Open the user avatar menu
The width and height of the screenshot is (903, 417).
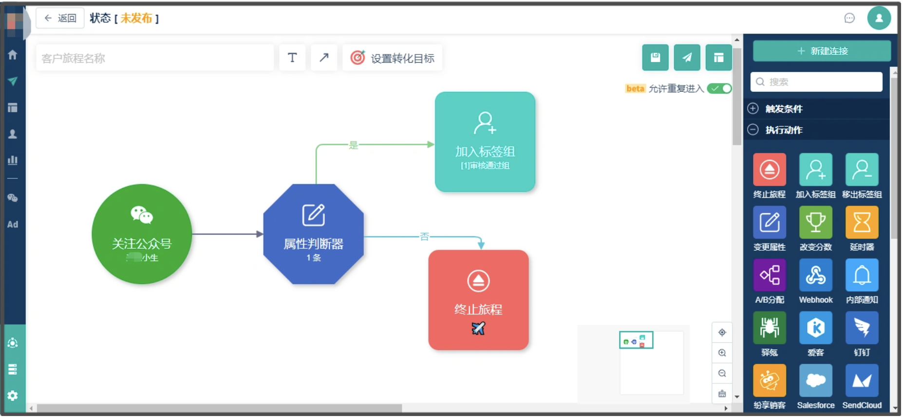tap(879, 18)
